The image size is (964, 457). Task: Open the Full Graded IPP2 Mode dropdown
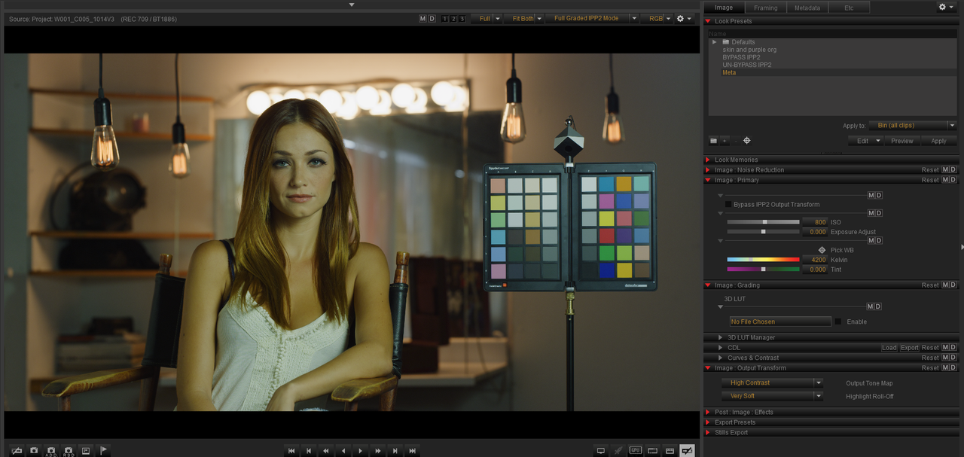pyautogui.click(x=593, y=19)
